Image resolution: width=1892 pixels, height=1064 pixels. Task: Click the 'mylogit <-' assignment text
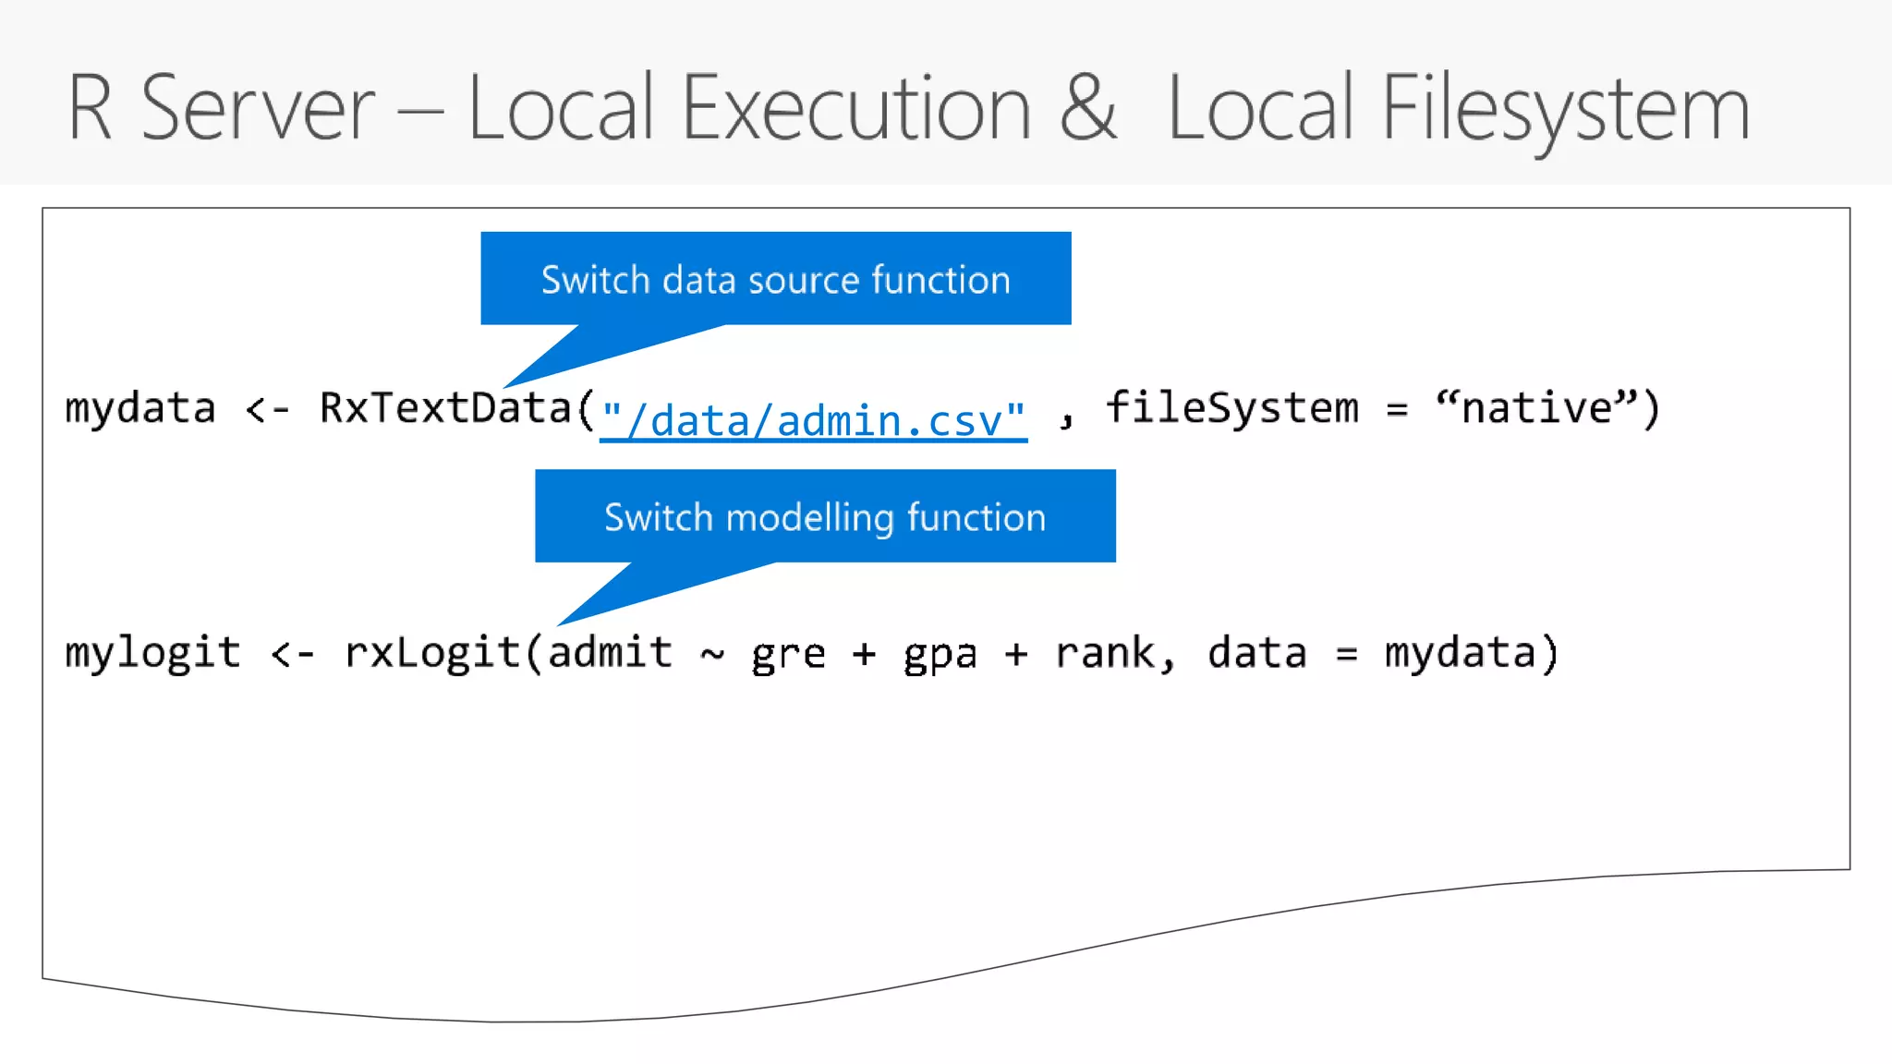click(x=190, y=653)
